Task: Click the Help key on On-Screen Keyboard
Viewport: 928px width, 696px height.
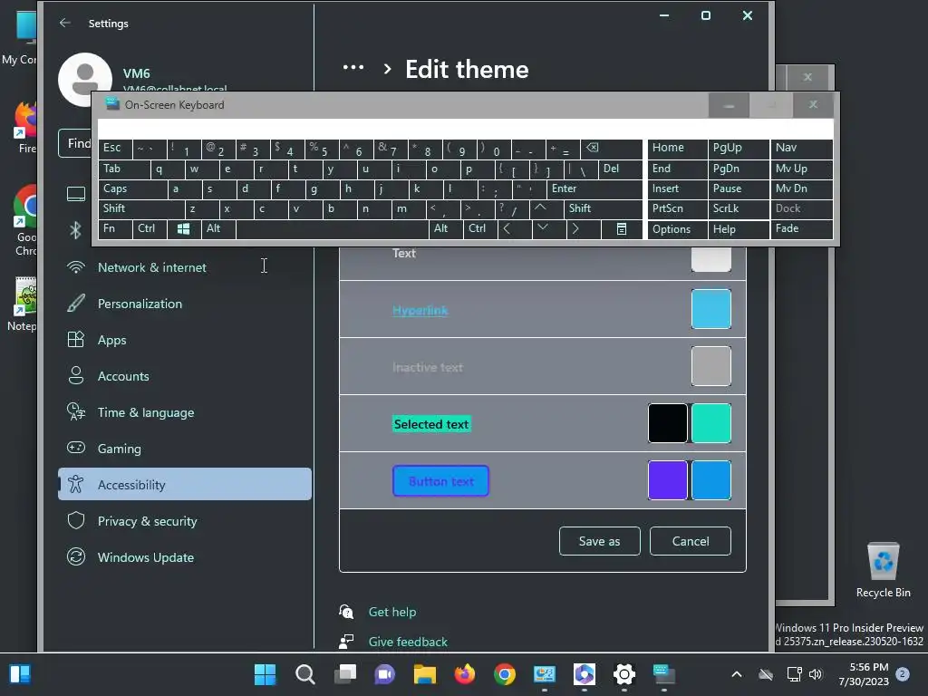Action: click(x=739, y=229)
